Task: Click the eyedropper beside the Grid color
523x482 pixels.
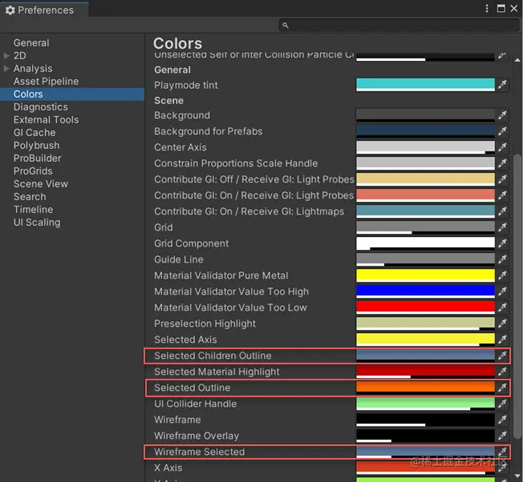Action: coord(502,227)
